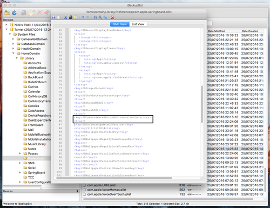Expand the Nick's iPad backup node
The width and height of the screenshot is (270, 208).
6,24
